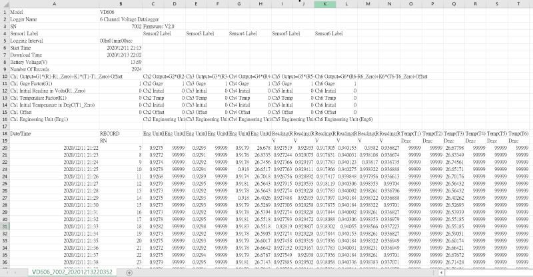Click the next sheet navigation arrow
This screenshot has height=277, width=533.
click(x=15, y=272)
